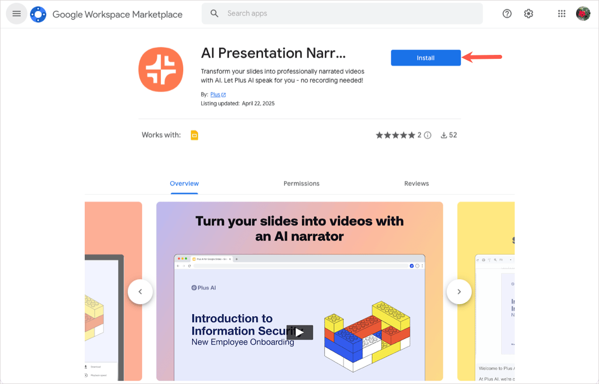Open the Help question mark icon
Viewport: 599px width, 384px height.
pos(507,14)
